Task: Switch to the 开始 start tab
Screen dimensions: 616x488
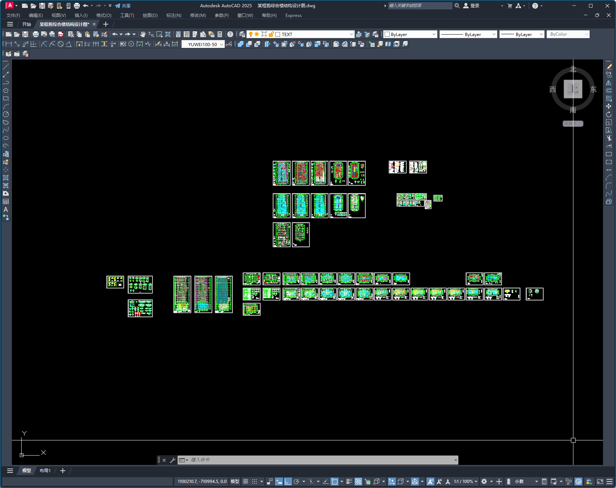Action: coord(27,24)
